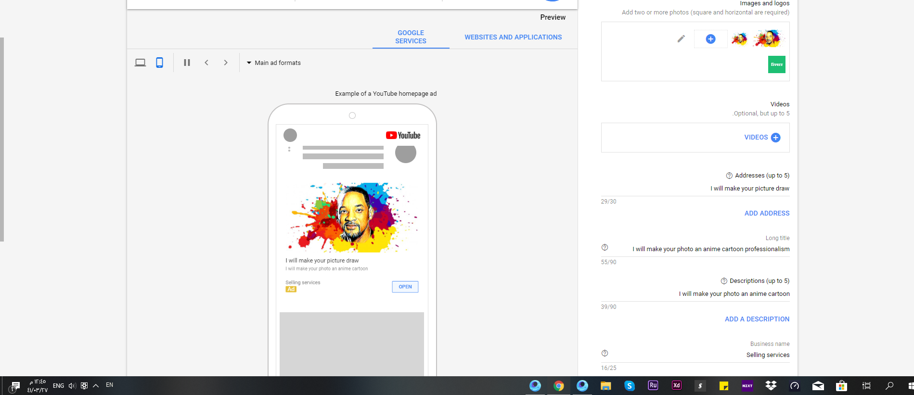Viewport: 914px width, 395px height.
Task: Select the horizontal paint-splash image thumbnail
Action: tap(768, 38)
